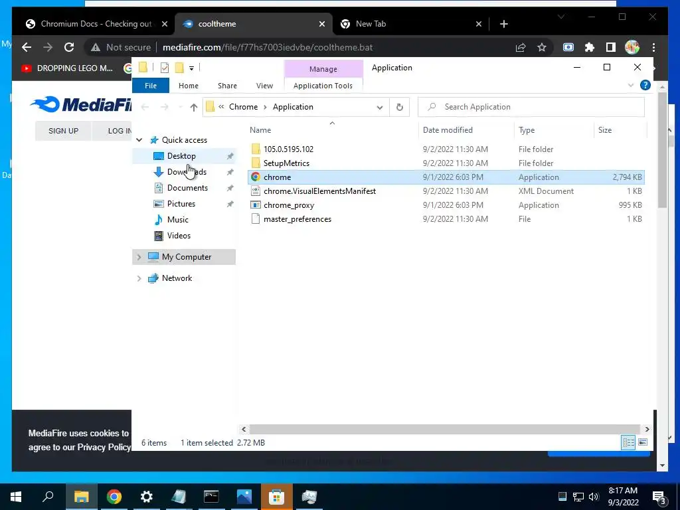Open the Chrome profile avatar
The width and height of the screenshot is (680, 510).
pyautogui.click(x=632, y=47)
